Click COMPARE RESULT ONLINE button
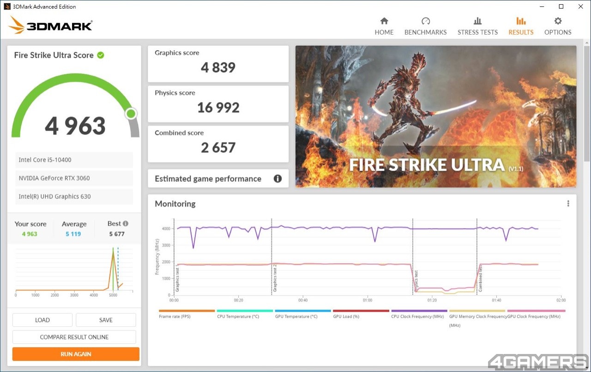This screenshot has width=591, height=372. [74, 337]
